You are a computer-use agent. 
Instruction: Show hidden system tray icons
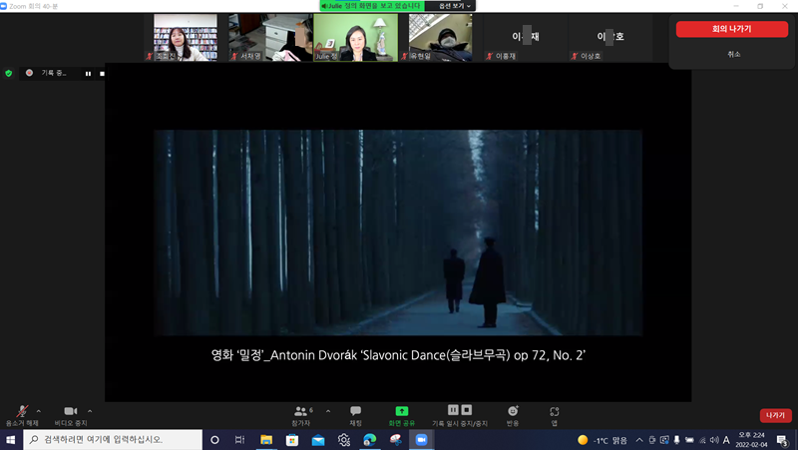coord(639,440)
